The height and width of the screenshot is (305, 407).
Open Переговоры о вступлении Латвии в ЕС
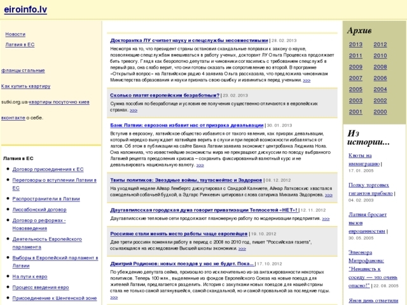coord(54,184)
